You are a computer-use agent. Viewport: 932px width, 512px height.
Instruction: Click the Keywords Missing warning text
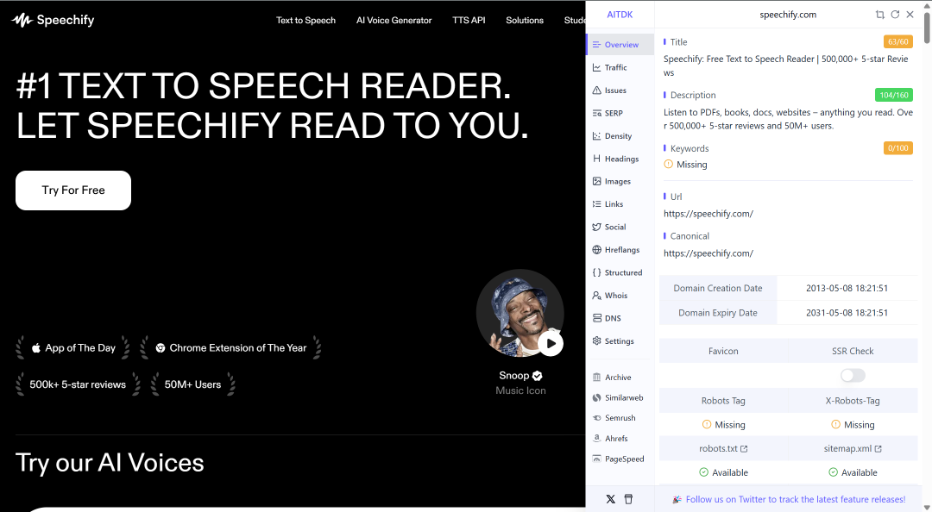coord(692,165)
